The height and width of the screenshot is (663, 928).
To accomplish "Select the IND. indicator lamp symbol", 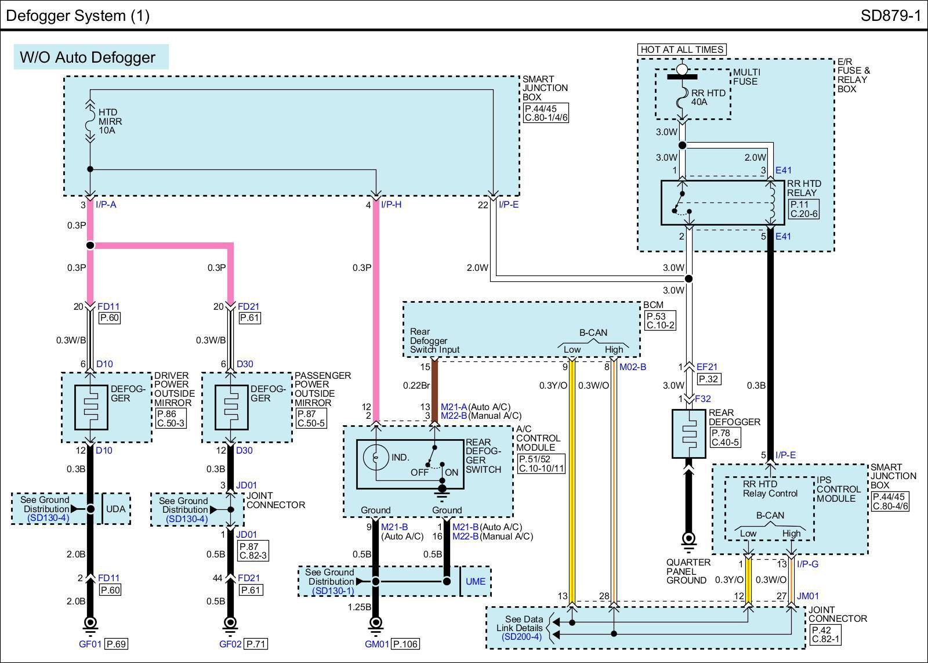I will (x=375, y=457).
